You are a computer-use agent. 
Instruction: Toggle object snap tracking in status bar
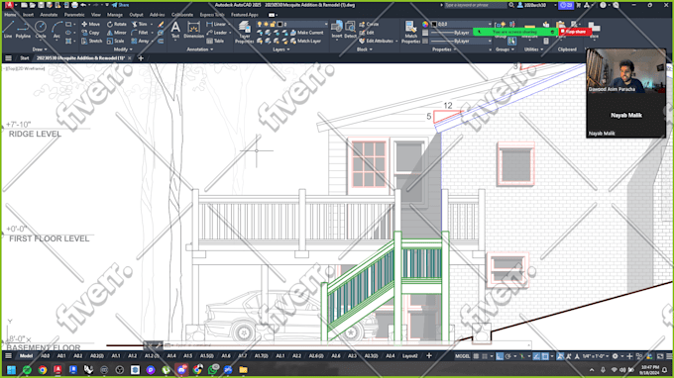pos(536,356)
